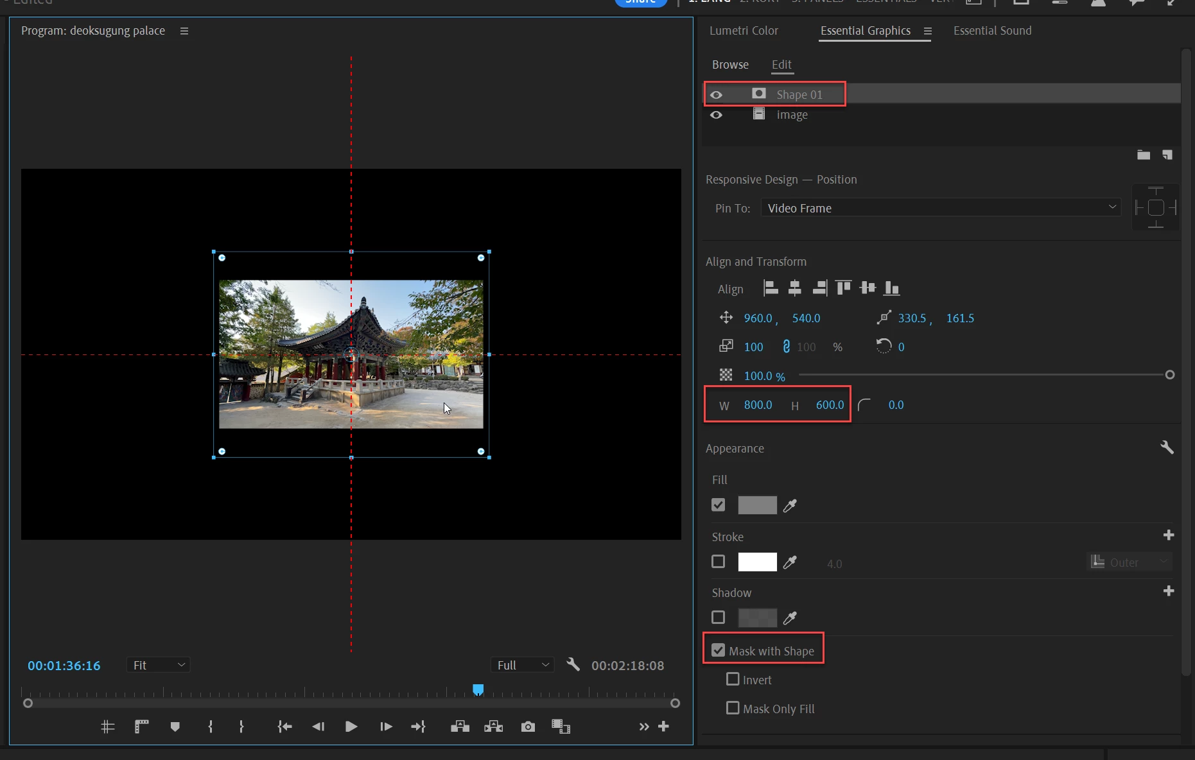Click the Mark Out bracket button

[241, 727]
